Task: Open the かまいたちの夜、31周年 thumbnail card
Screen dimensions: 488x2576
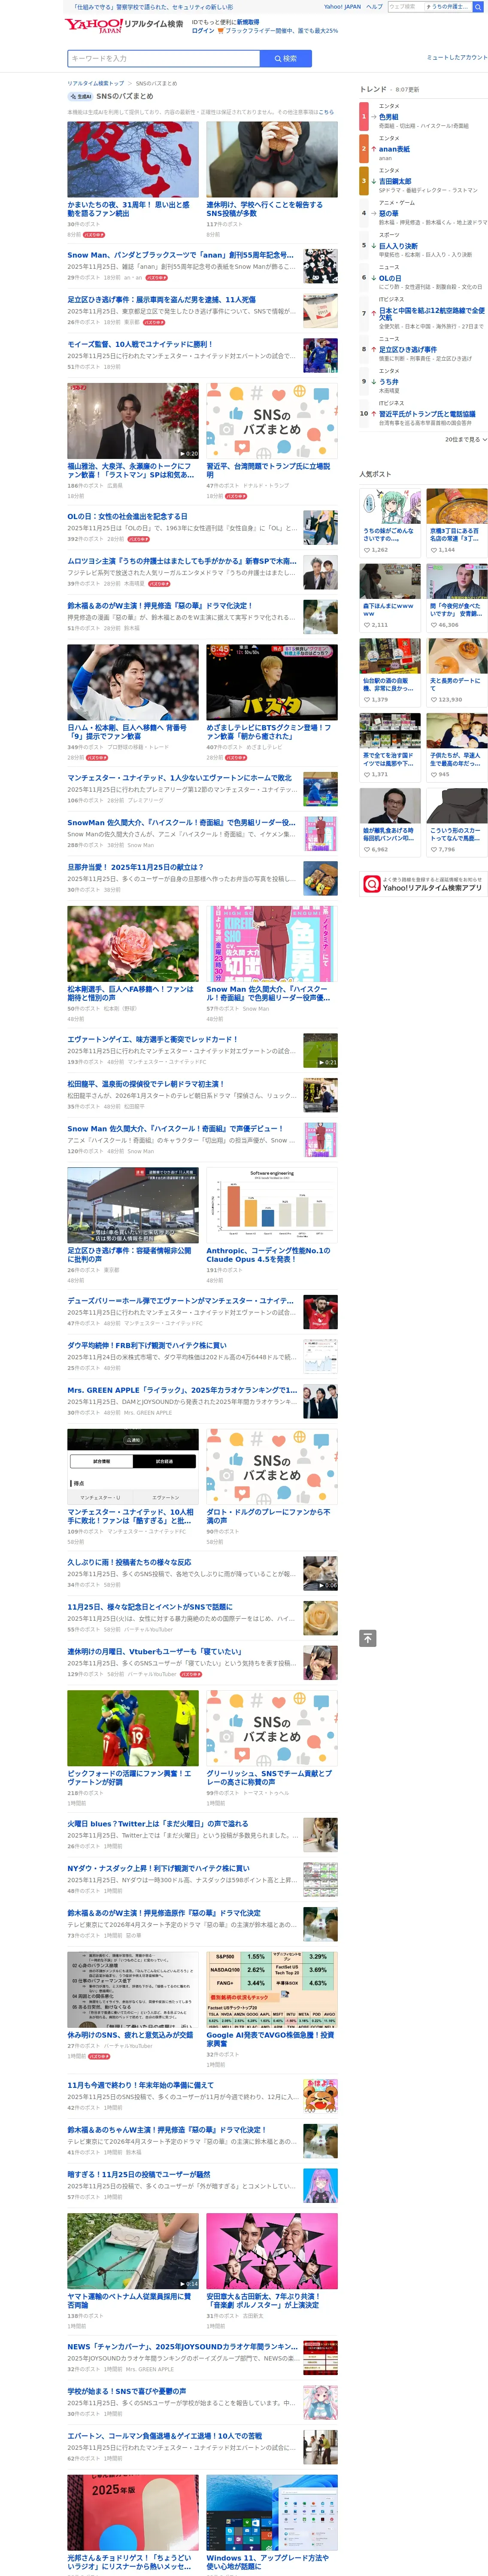Action: tap(132, 160)
